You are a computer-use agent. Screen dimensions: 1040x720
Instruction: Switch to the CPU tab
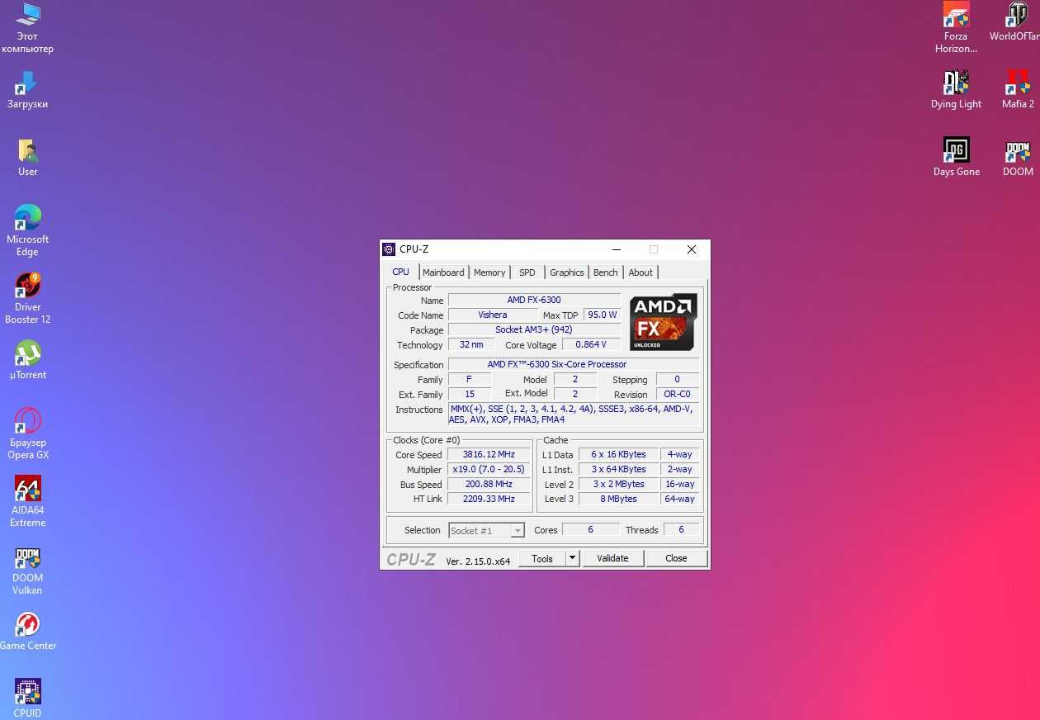click(x=400, y=272)
